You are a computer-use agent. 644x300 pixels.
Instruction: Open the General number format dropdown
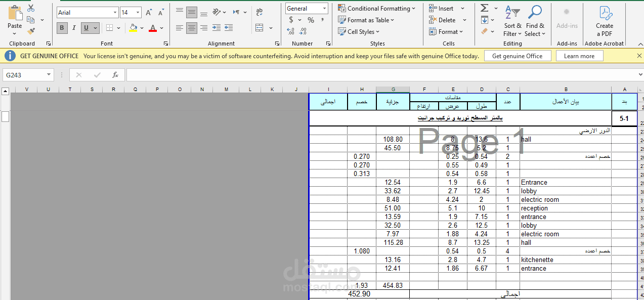(x=324, y=9)
